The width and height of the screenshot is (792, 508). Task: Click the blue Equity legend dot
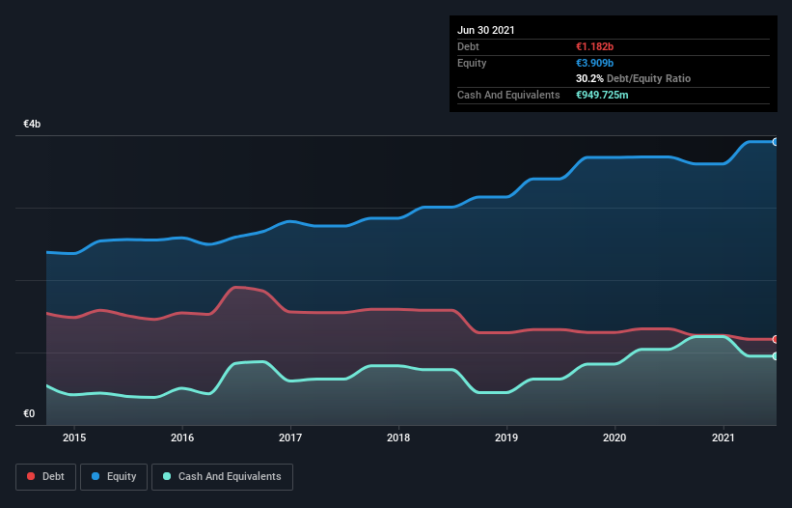[96, 476]
